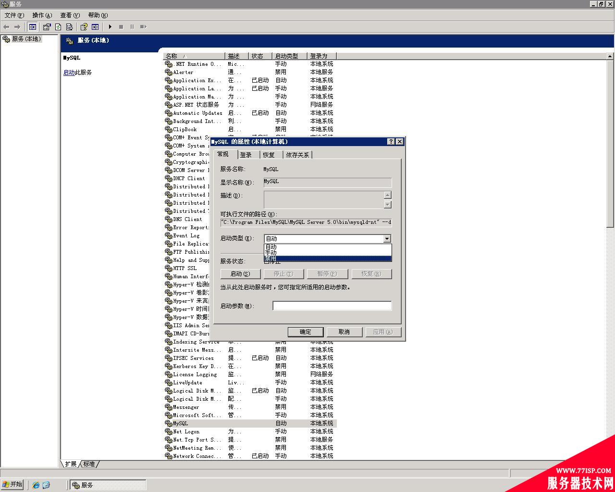
Task: Collapse the 启动类型 dropdown arrow
Action: click(387, 239)
